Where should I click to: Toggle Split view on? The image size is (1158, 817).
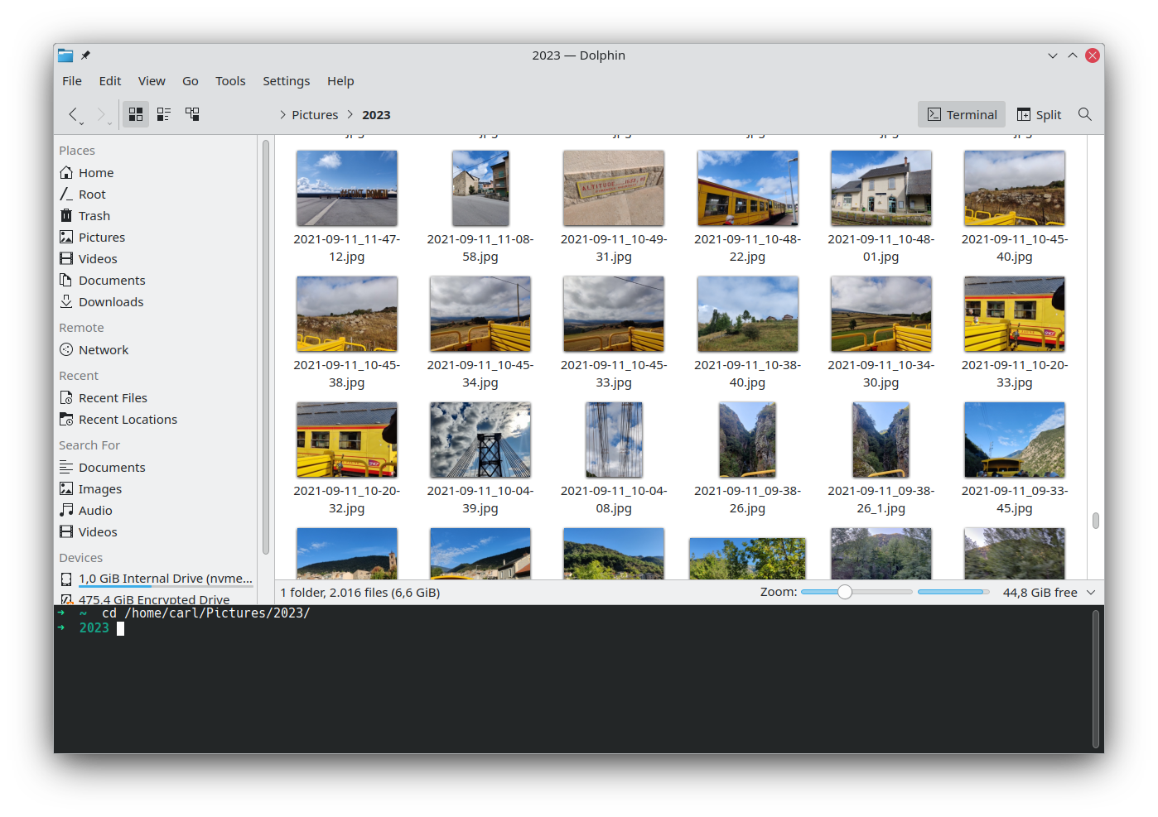click(x=1039, y=114)
